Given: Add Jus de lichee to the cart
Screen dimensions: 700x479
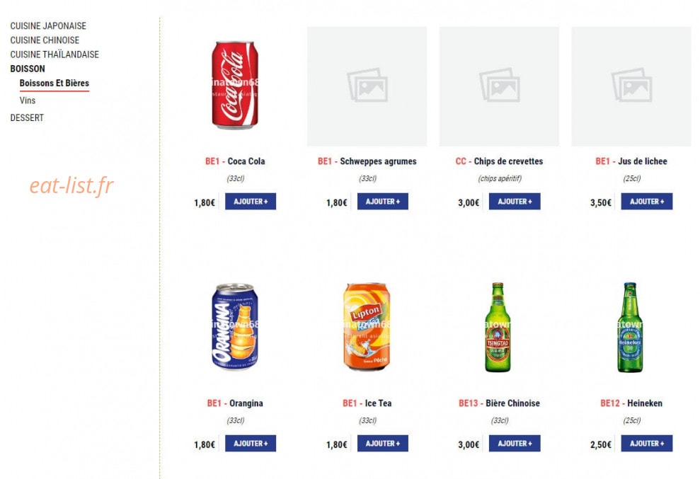Looking at the screenshot, I should tap(647, 202).
